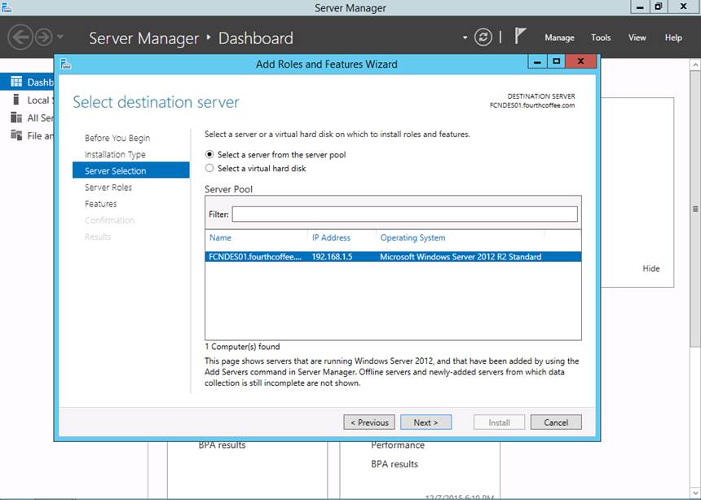Click the File and Storage Services icon
Viewport: 701px width, 500px height.
click(16, 135)
